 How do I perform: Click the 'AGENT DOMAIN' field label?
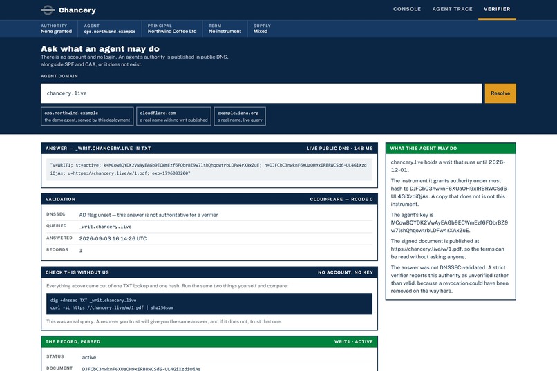point(59,76)
